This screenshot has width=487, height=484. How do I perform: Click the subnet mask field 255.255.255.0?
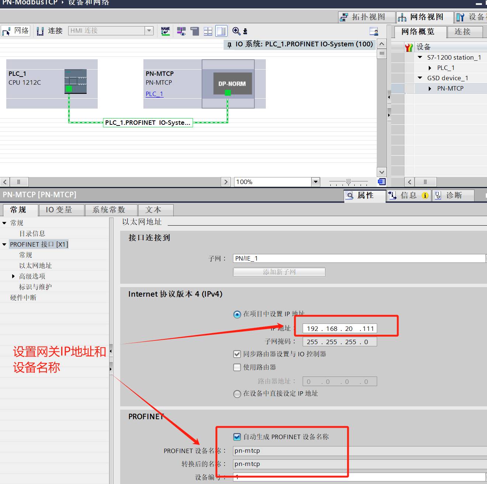pyautogui.click(x=340, y=342)
